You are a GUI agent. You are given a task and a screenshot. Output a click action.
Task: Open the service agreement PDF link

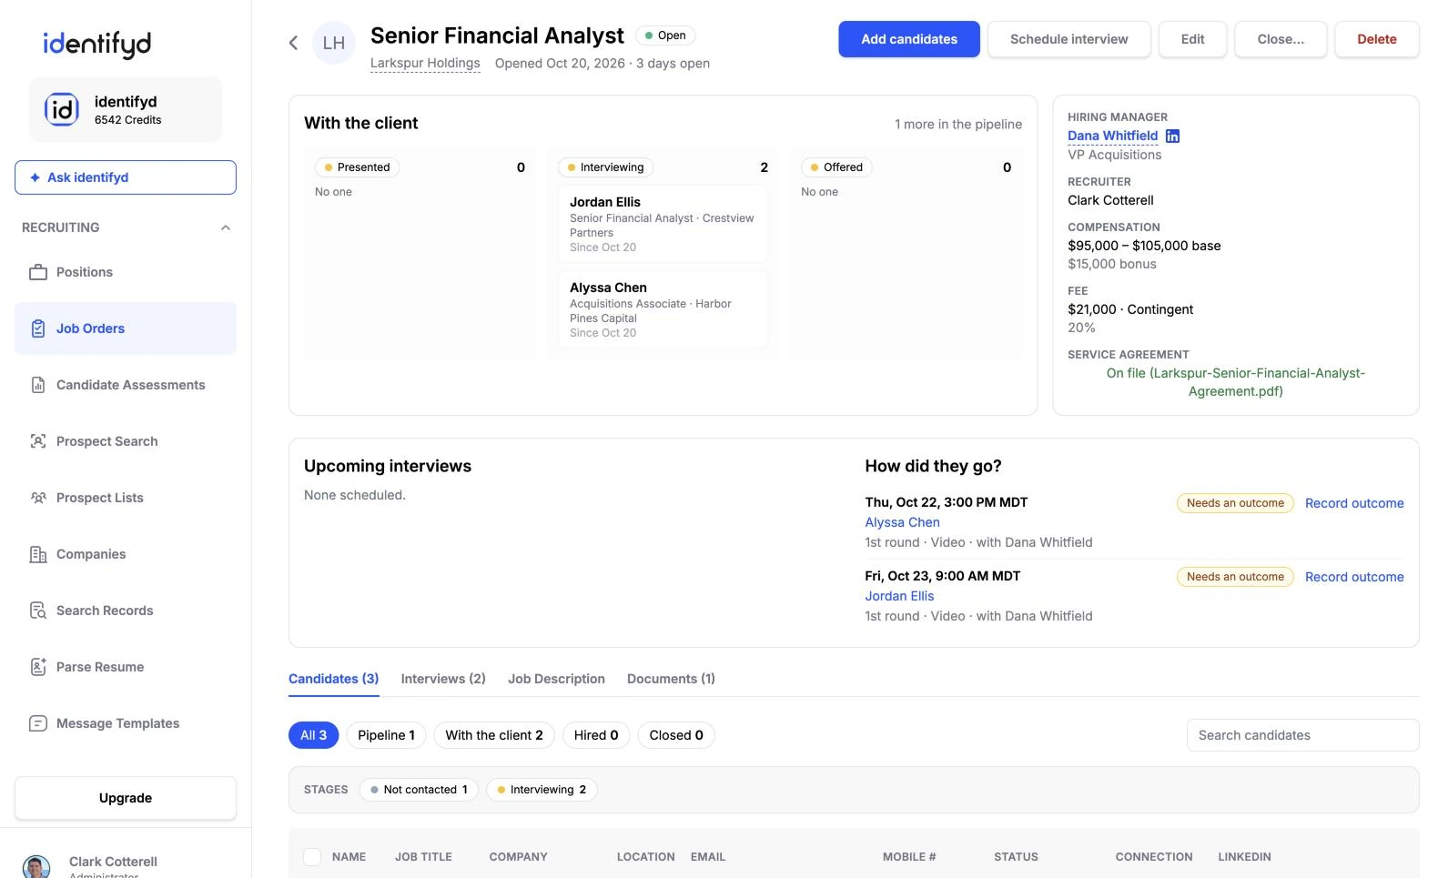(x=1236, y=382)
